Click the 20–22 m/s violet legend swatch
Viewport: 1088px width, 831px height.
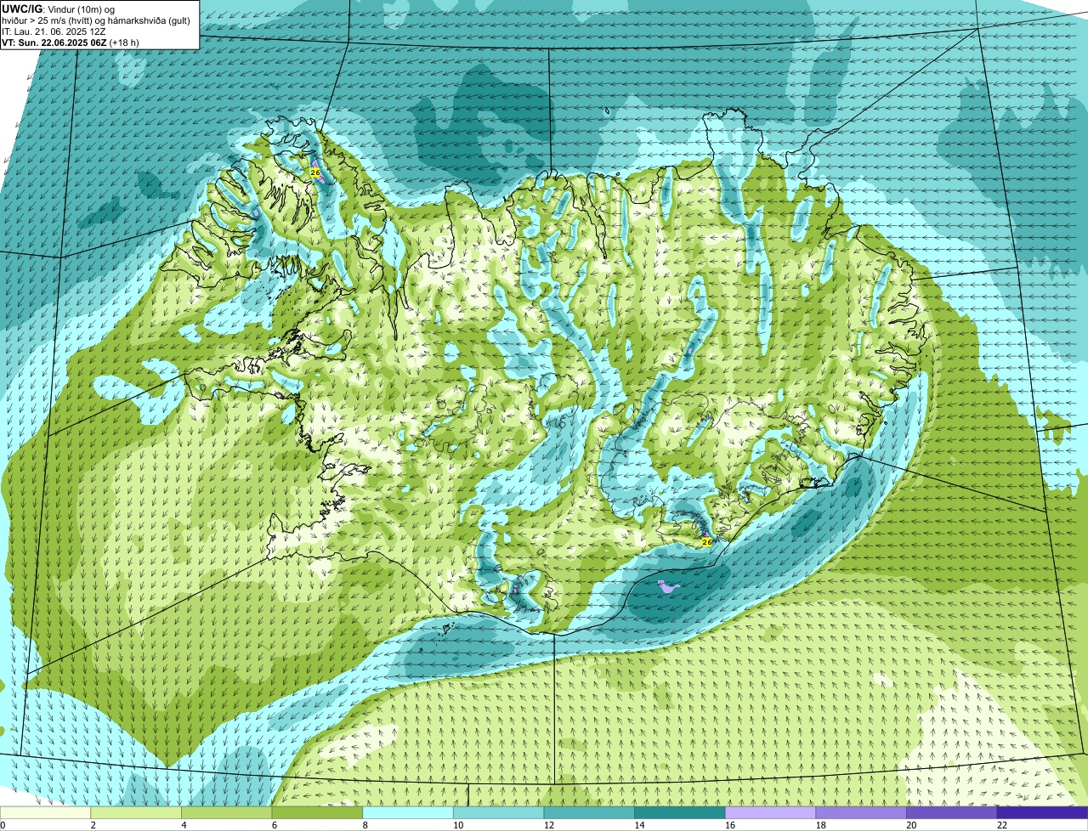click(952, 812)
